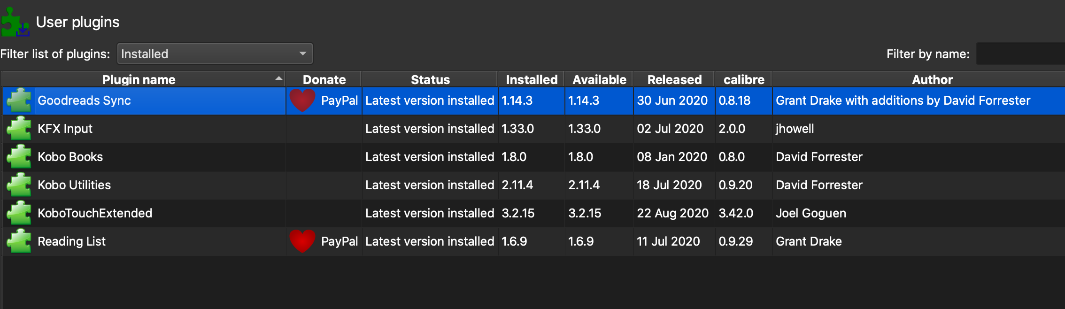Click the Status column header
Viewport: 1065px width, 309px height.
[x=430, y=80]
